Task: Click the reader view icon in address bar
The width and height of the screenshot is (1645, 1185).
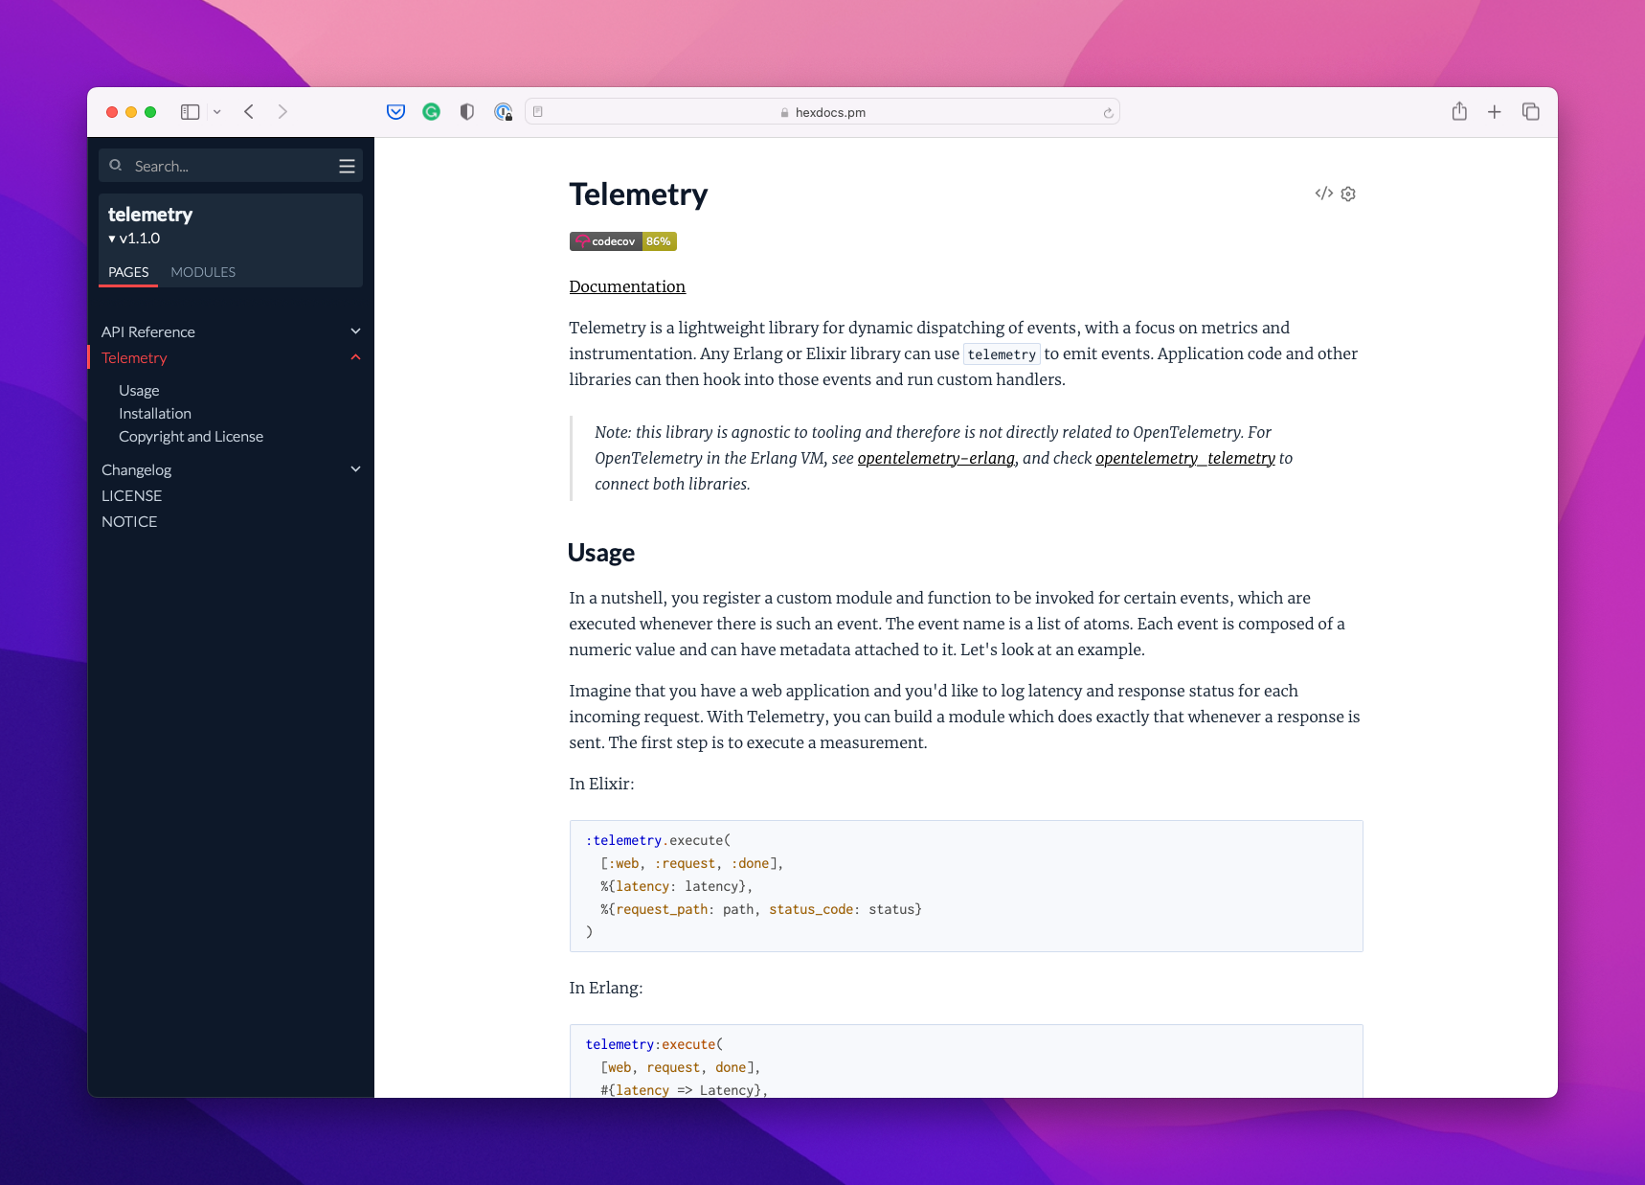Action: tap(538, 112)
